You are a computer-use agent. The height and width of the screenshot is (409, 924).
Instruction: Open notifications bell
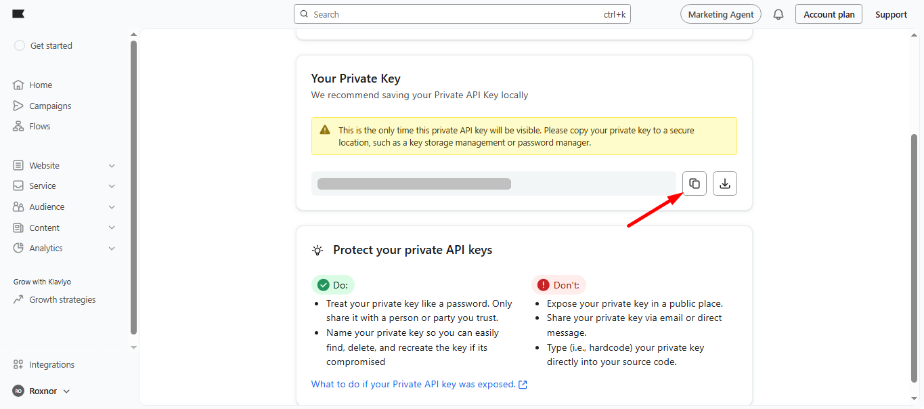pos(778,14)
